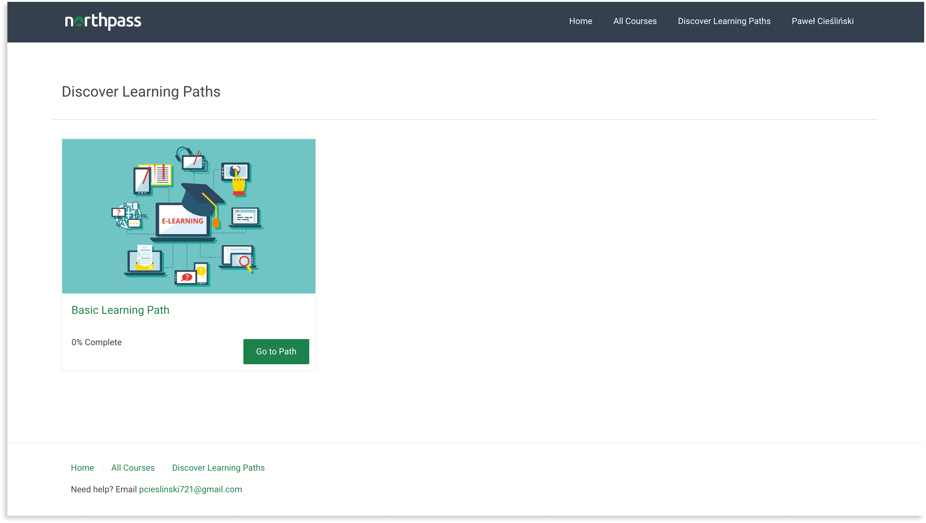926x523 pixels.
Task: Open the Basic Learning Path title link
Action: click(x=120, y=310)
